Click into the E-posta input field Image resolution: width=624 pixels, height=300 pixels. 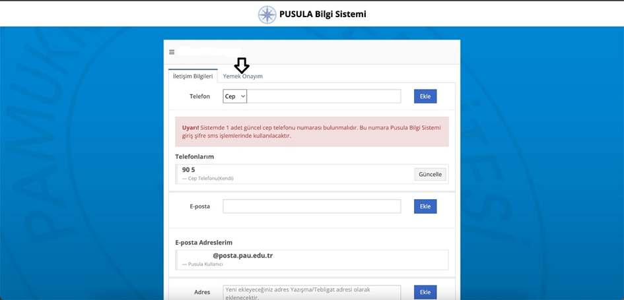coord(312,206)
